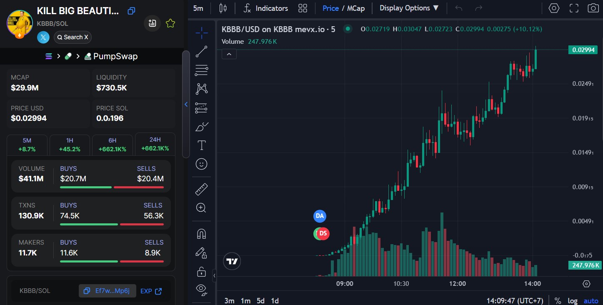Hide all drawings with eye icon
The height and width of the screenshot is (305, 603).
(x=201, y=289)
